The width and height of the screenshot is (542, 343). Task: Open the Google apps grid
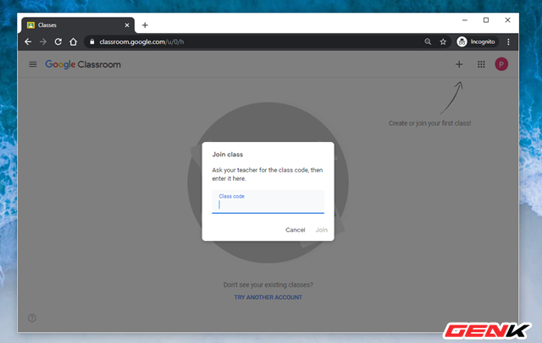click(481, 64)
